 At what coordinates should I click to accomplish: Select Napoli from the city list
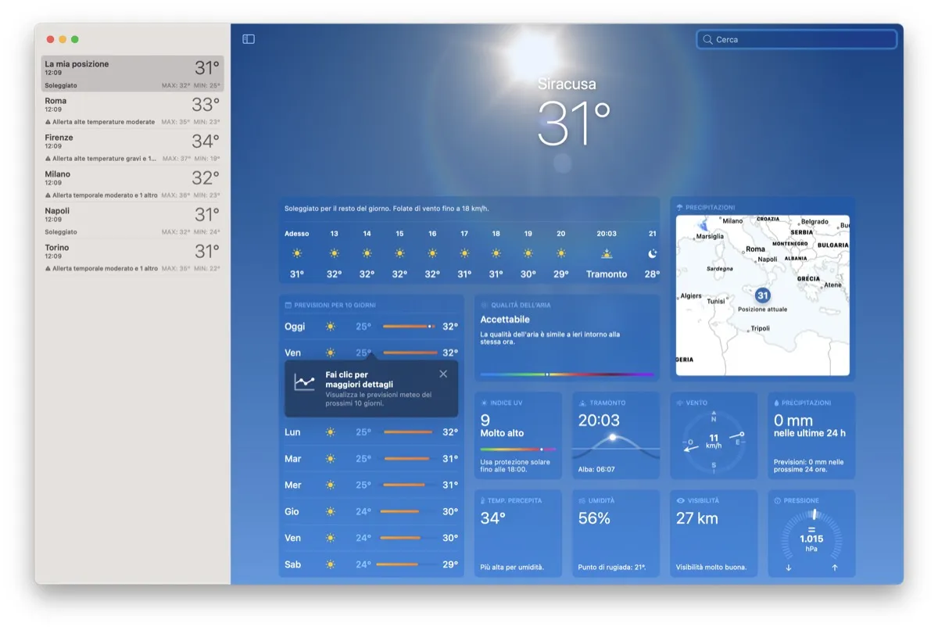tap(131, 220)
